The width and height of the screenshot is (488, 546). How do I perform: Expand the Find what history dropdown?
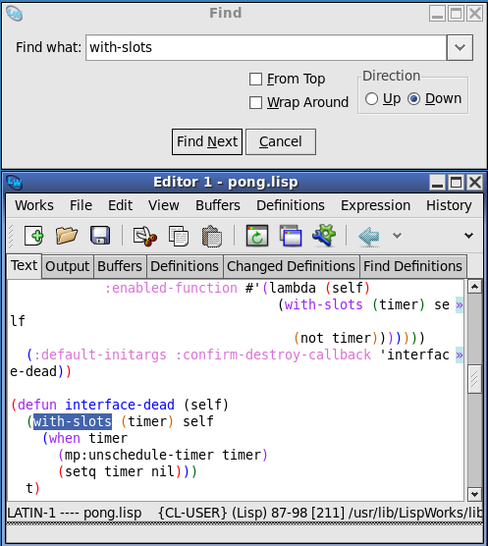460,47
